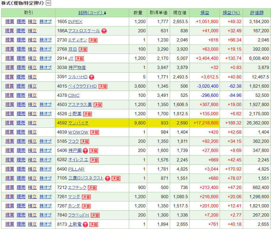This screenshot has height=229, width=271.
Task: Click the 決算 badge for ベイクラウドHD
Action: coord(103,86)
